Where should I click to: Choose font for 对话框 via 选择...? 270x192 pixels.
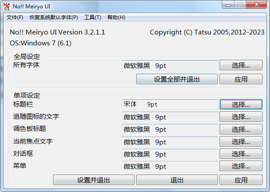point(241,154)
